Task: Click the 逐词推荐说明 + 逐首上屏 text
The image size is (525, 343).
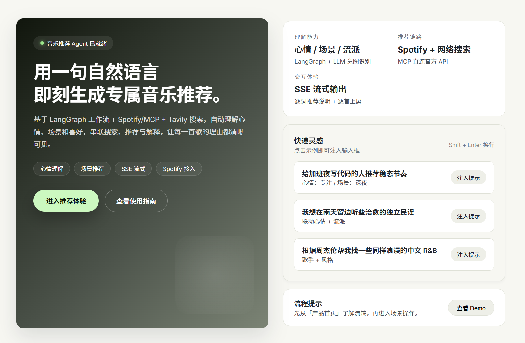Action: tap(328, 101)
